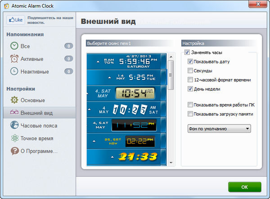Uncheck the День недели option
Image resolution: width=270 pixels, height=199 pixels.
pyautogui.click(x=190, y=89)
